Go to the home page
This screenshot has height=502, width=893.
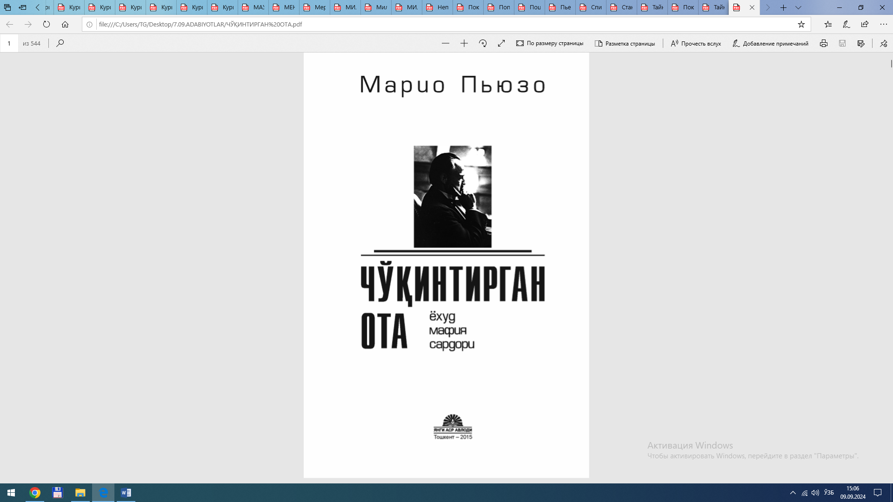(x=65, y=24)
